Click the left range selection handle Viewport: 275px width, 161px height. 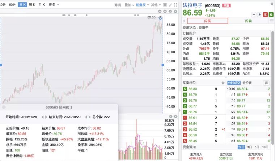[x=1, y=65]
